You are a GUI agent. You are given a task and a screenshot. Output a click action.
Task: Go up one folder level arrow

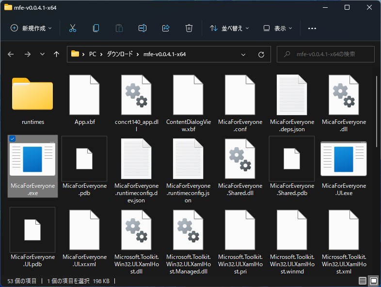click(x=56, y=54)
